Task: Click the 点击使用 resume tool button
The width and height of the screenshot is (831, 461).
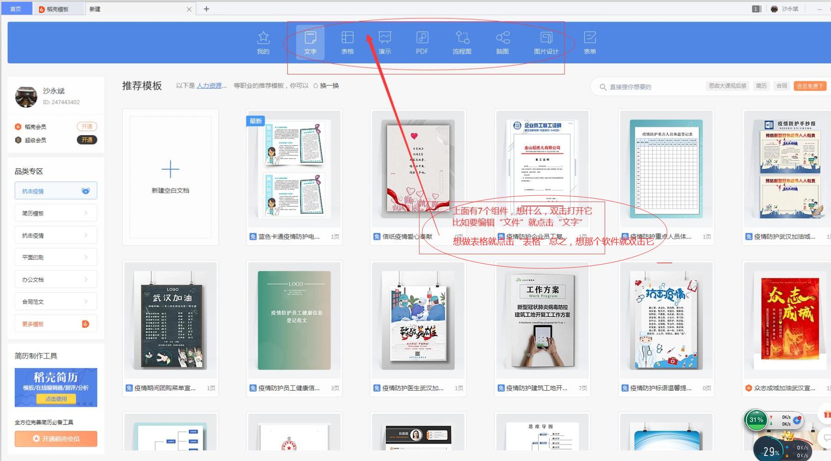Action: pos(56,399)
